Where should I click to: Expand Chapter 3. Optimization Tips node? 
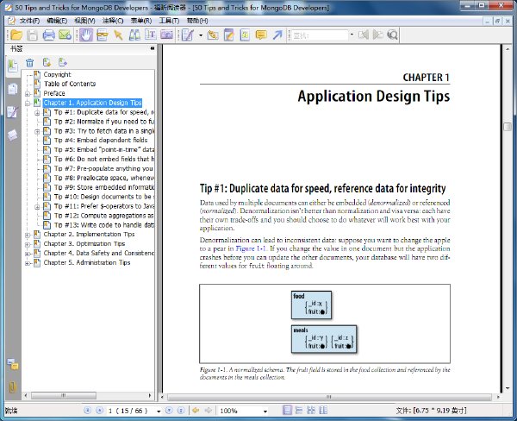tap(28, 245)
